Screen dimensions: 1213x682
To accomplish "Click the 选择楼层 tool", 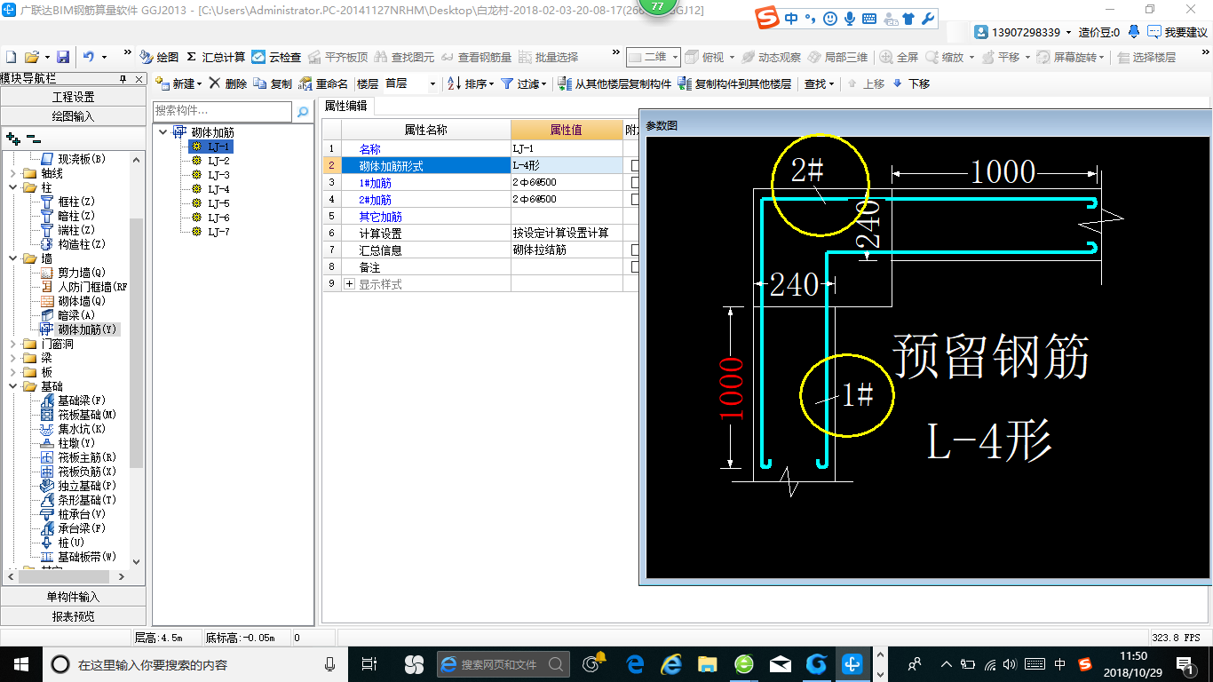I will tap(1147, 57).
